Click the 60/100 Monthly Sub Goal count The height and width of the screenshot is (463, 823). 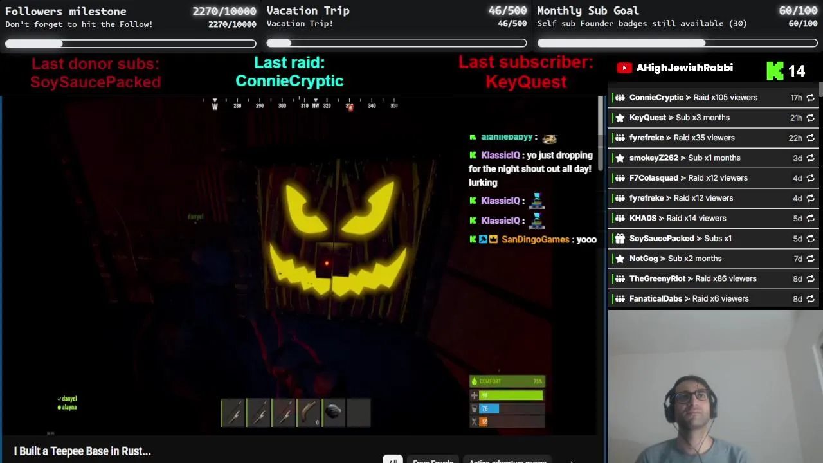[x=798, y=11]
